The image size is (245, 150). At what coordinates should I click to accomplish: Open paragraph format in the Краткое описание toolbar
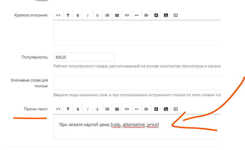[x=68, y=15]
